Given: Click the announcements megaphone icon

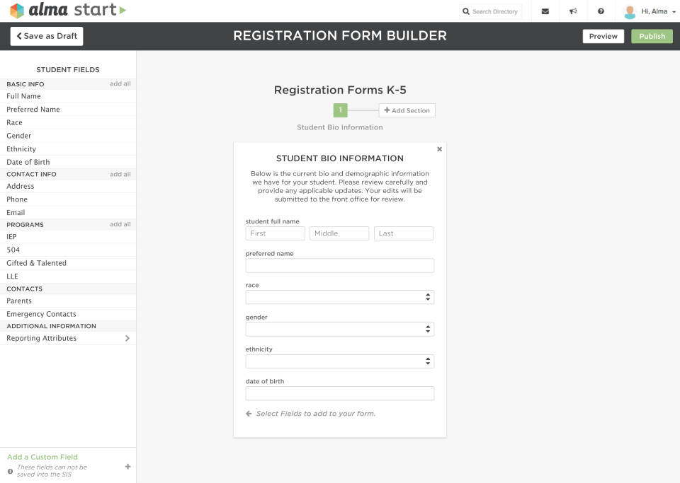Looking at the screenshot, I should 573,11.
